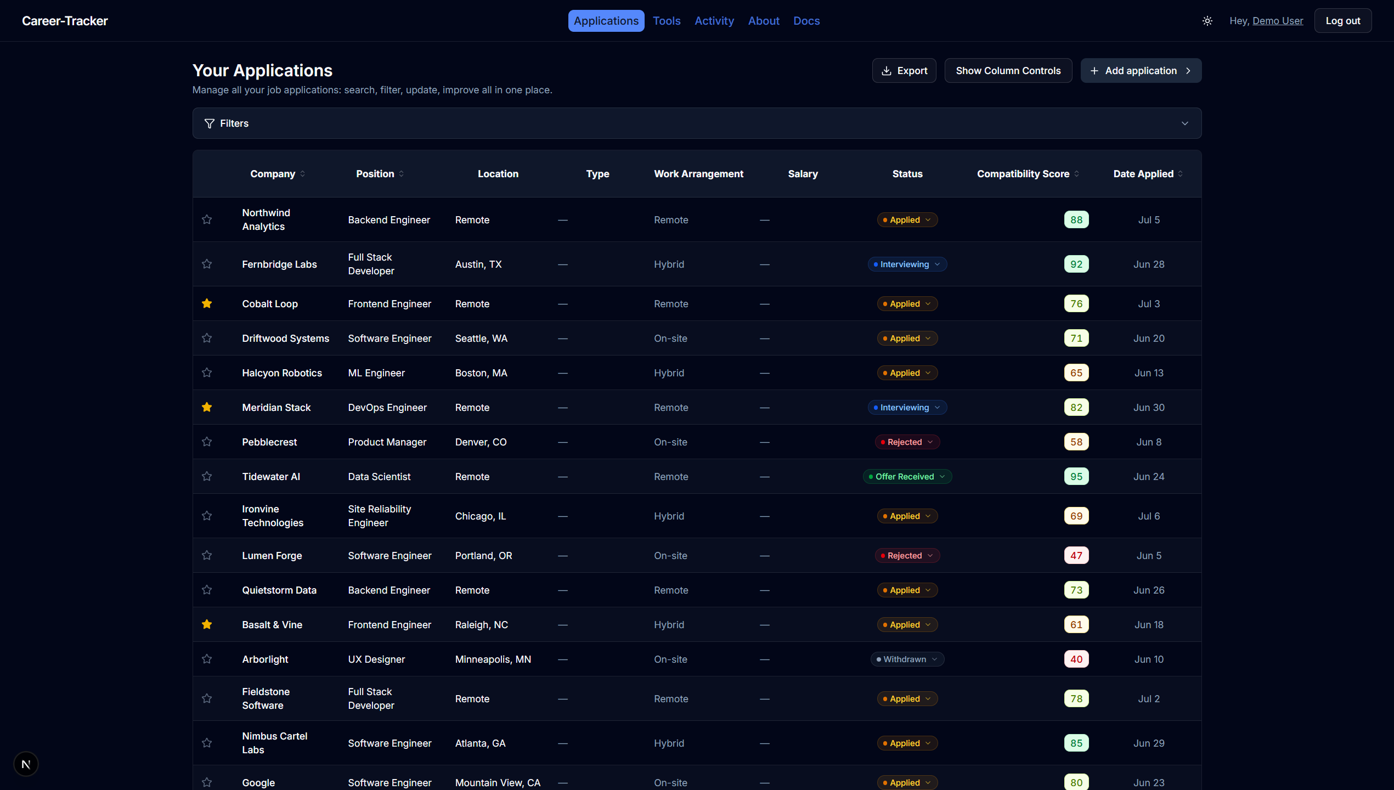Unstar the Cobalt Loop application

207,303
